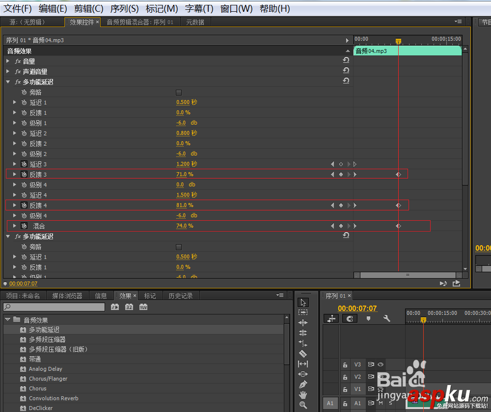Viewport: 491px width, 412px height.
Task: Select the Pen tool in toolbar
Action: point(303,384)
